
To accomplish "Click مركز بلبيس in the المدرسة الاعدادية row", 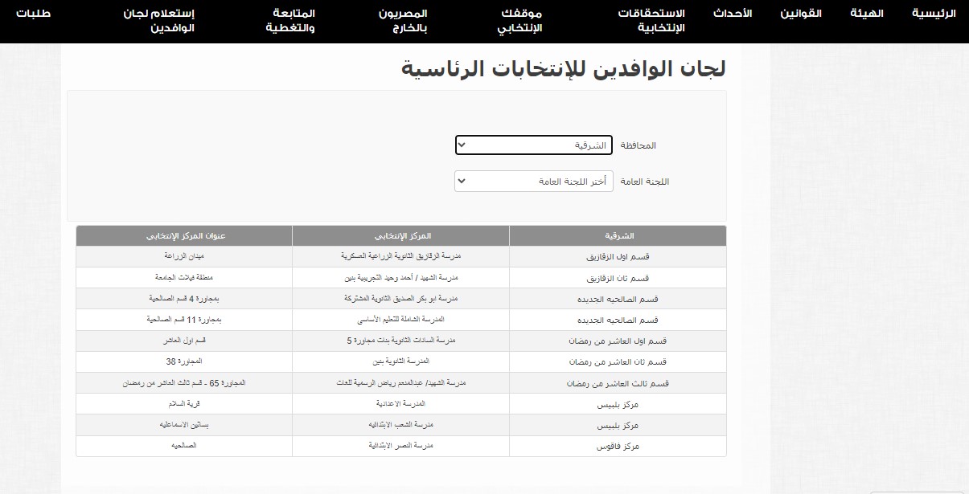I will click(x=618, y=404).
